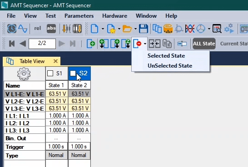
Task: Click the ALL State button
Action: coord(204,44)
